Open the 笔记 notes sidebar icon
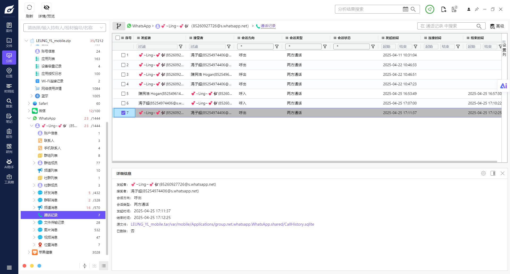The width and height of the screenshot is (510, 274). click(9, 118)
